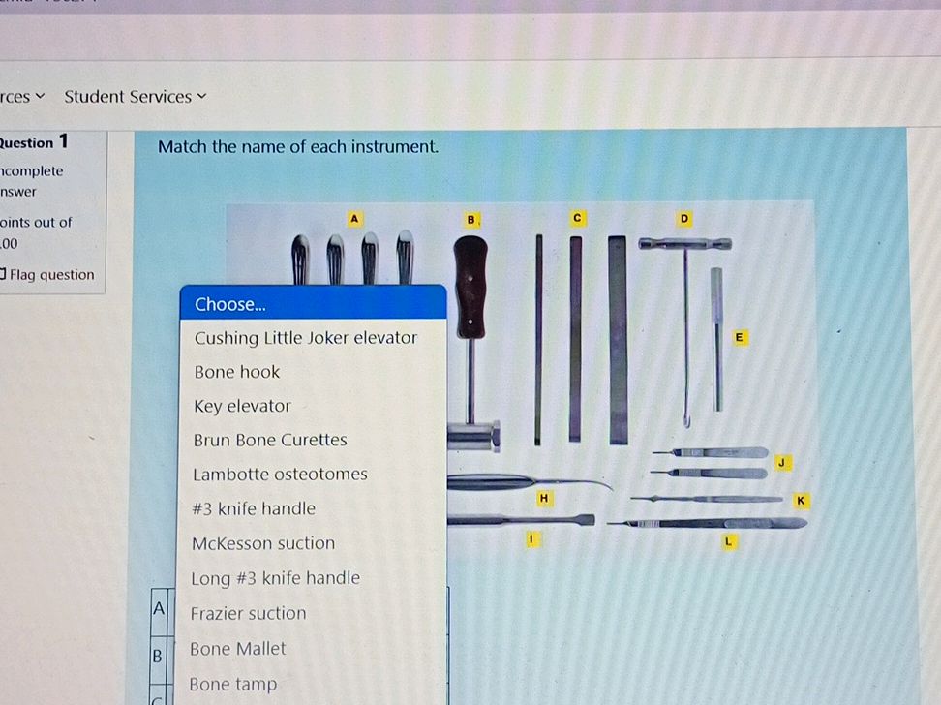The height and width of the screenshot is (705, 941).
Task: Click the yellow C marker above the flat instrument
Action: point(577,219)
